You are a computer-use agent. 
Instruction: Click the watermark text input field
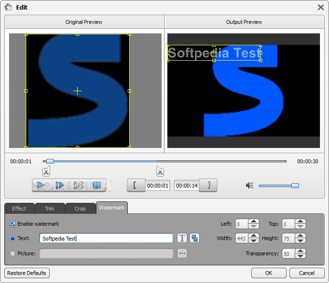point(106,238)
